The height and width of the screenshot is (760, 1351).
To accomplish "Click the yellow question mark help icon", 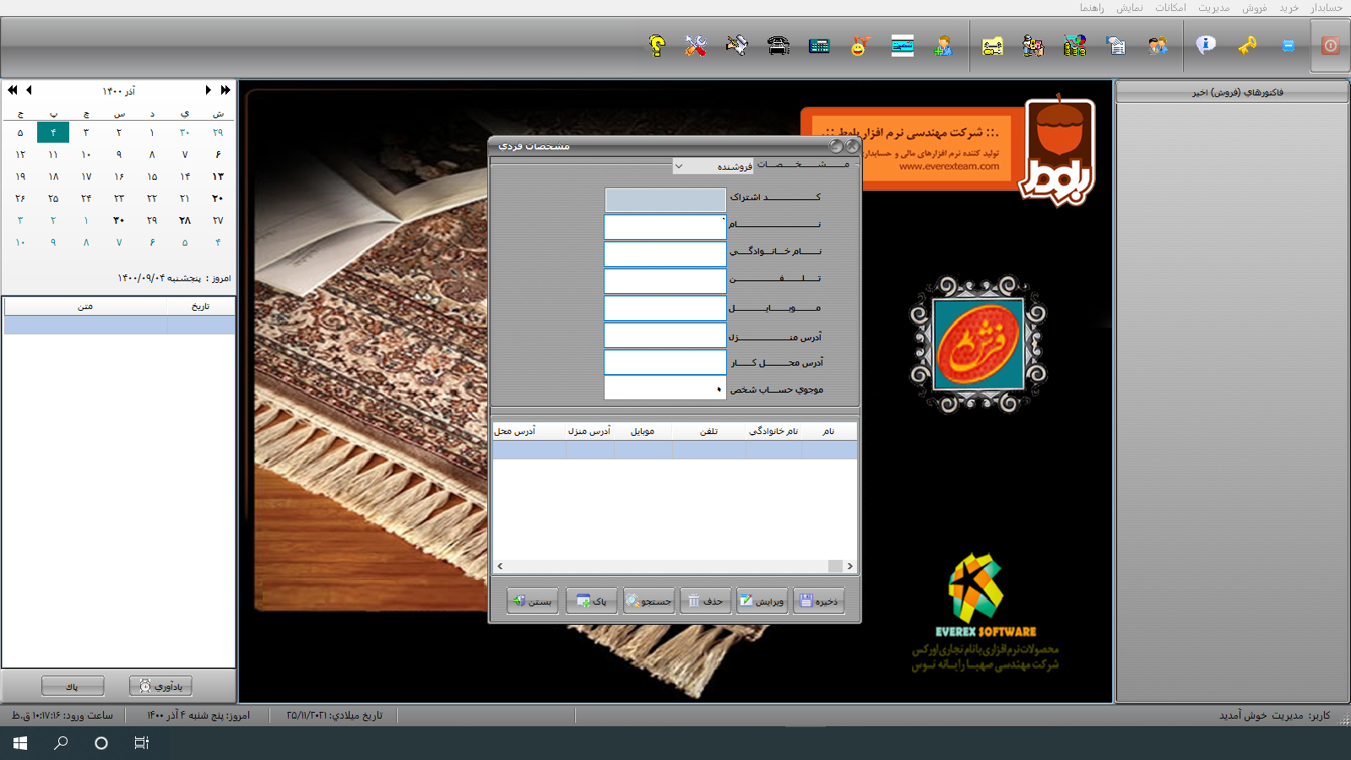I will tap(657, 46).
